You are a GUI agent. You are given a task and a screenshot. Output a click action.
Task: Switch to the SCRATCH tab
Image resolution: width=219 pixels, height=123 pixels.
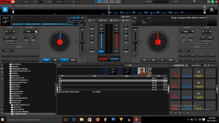[x=114, y=20]
